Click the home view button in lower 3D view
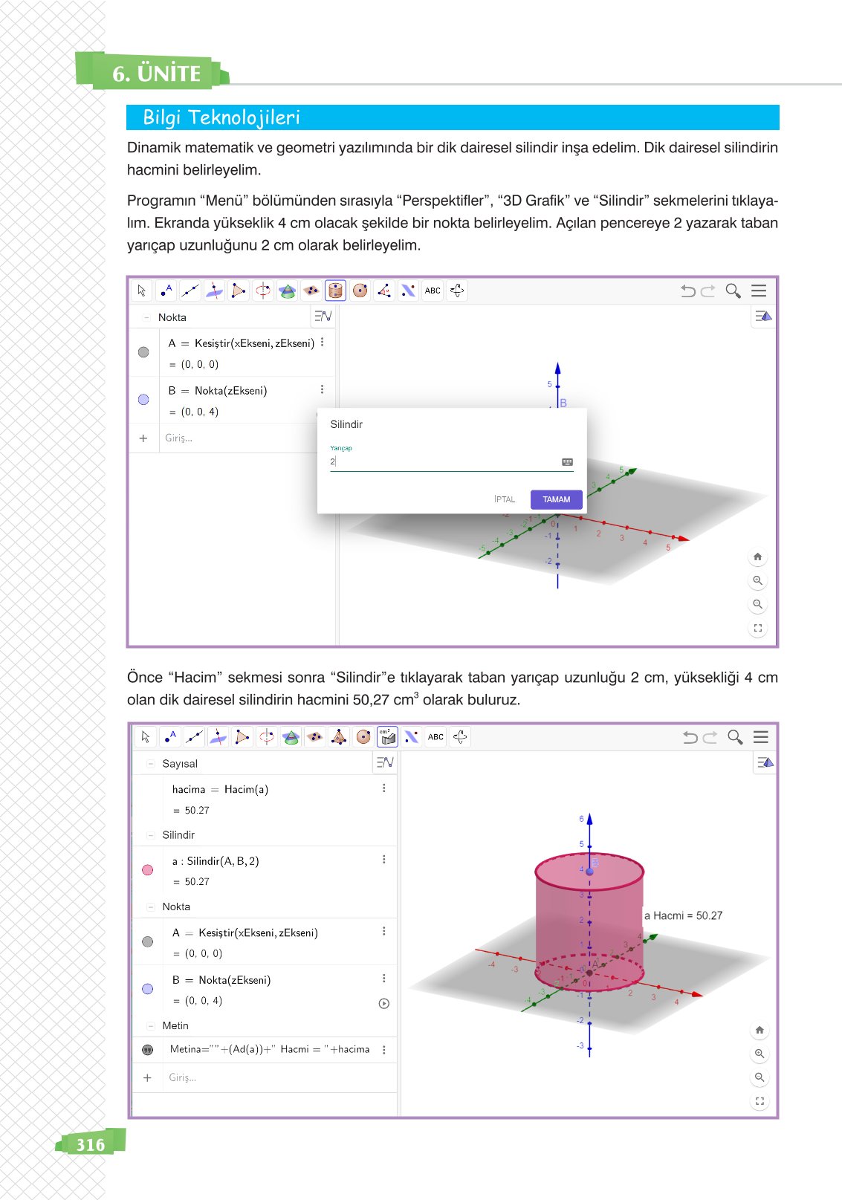The height and width of the screenshot is (1200, 842). pyautogui.click(x=760, y=1030)
